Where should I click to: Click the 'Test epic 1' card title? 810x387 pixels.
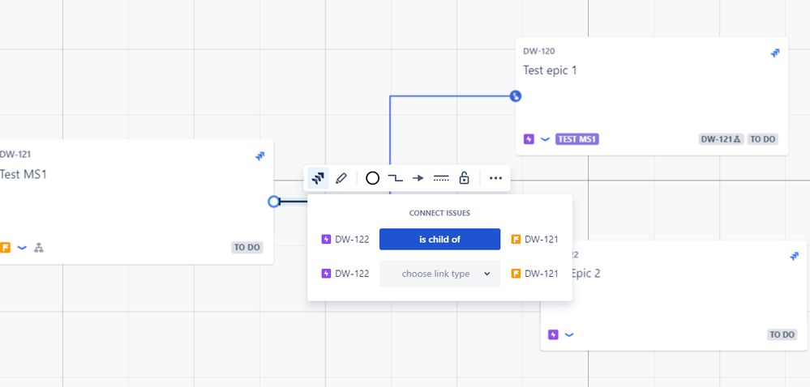(550, 70)
